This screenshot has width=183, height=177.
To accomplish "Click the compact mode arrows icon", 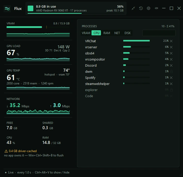I will tap(133, 8).
